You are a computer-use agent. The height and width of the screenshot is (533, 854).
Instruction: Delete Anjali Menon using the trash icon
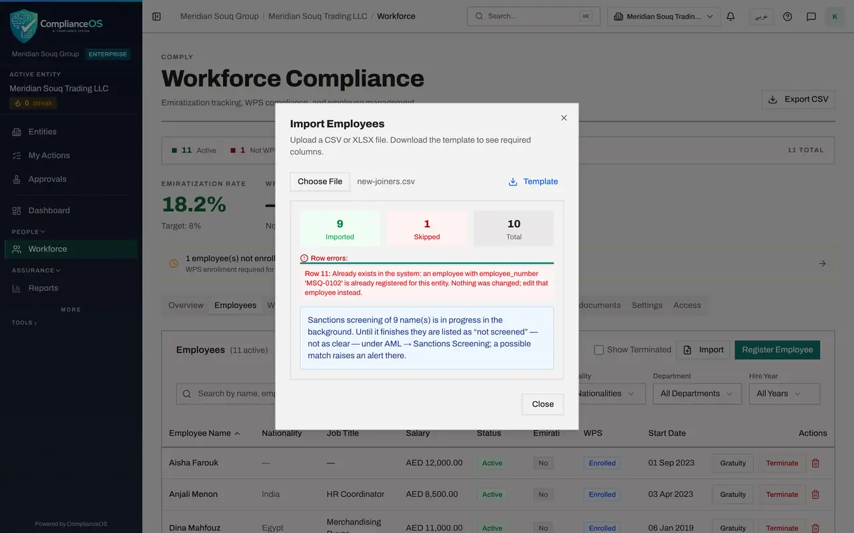coord(815,494)
